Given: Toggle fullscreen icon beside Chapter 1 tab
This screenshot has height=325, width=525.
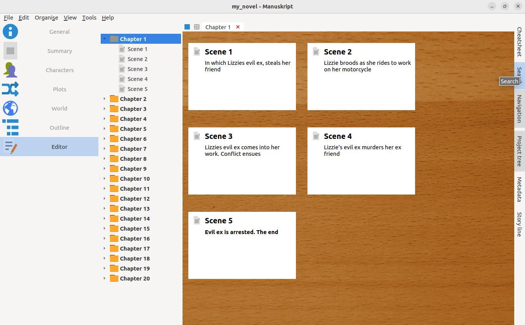Looking at the screenshot, I should point(197,27).
